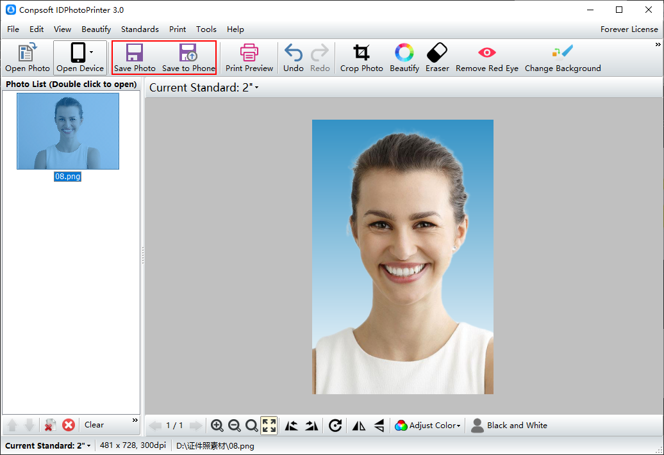Select the Eraser tool
The width and height of the screenshot is (664, 455).
tap(437, 58)
